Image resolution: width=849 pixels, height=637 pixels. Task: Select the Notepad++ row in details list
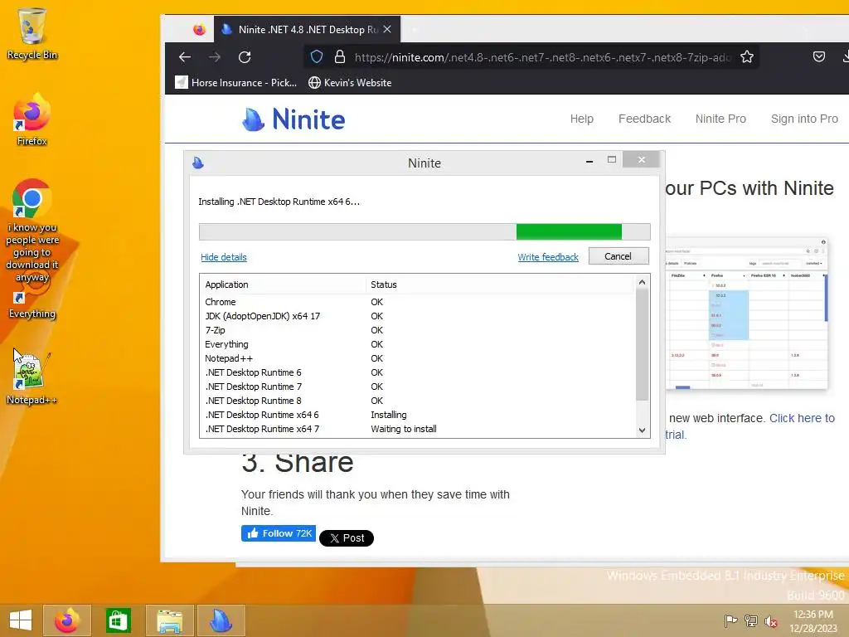click(418, 358)
